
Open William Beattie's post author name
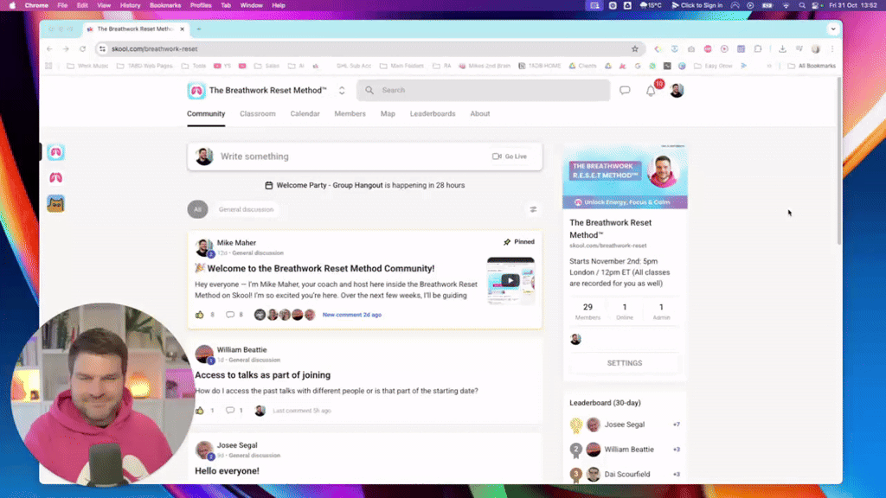pos(241,349)
